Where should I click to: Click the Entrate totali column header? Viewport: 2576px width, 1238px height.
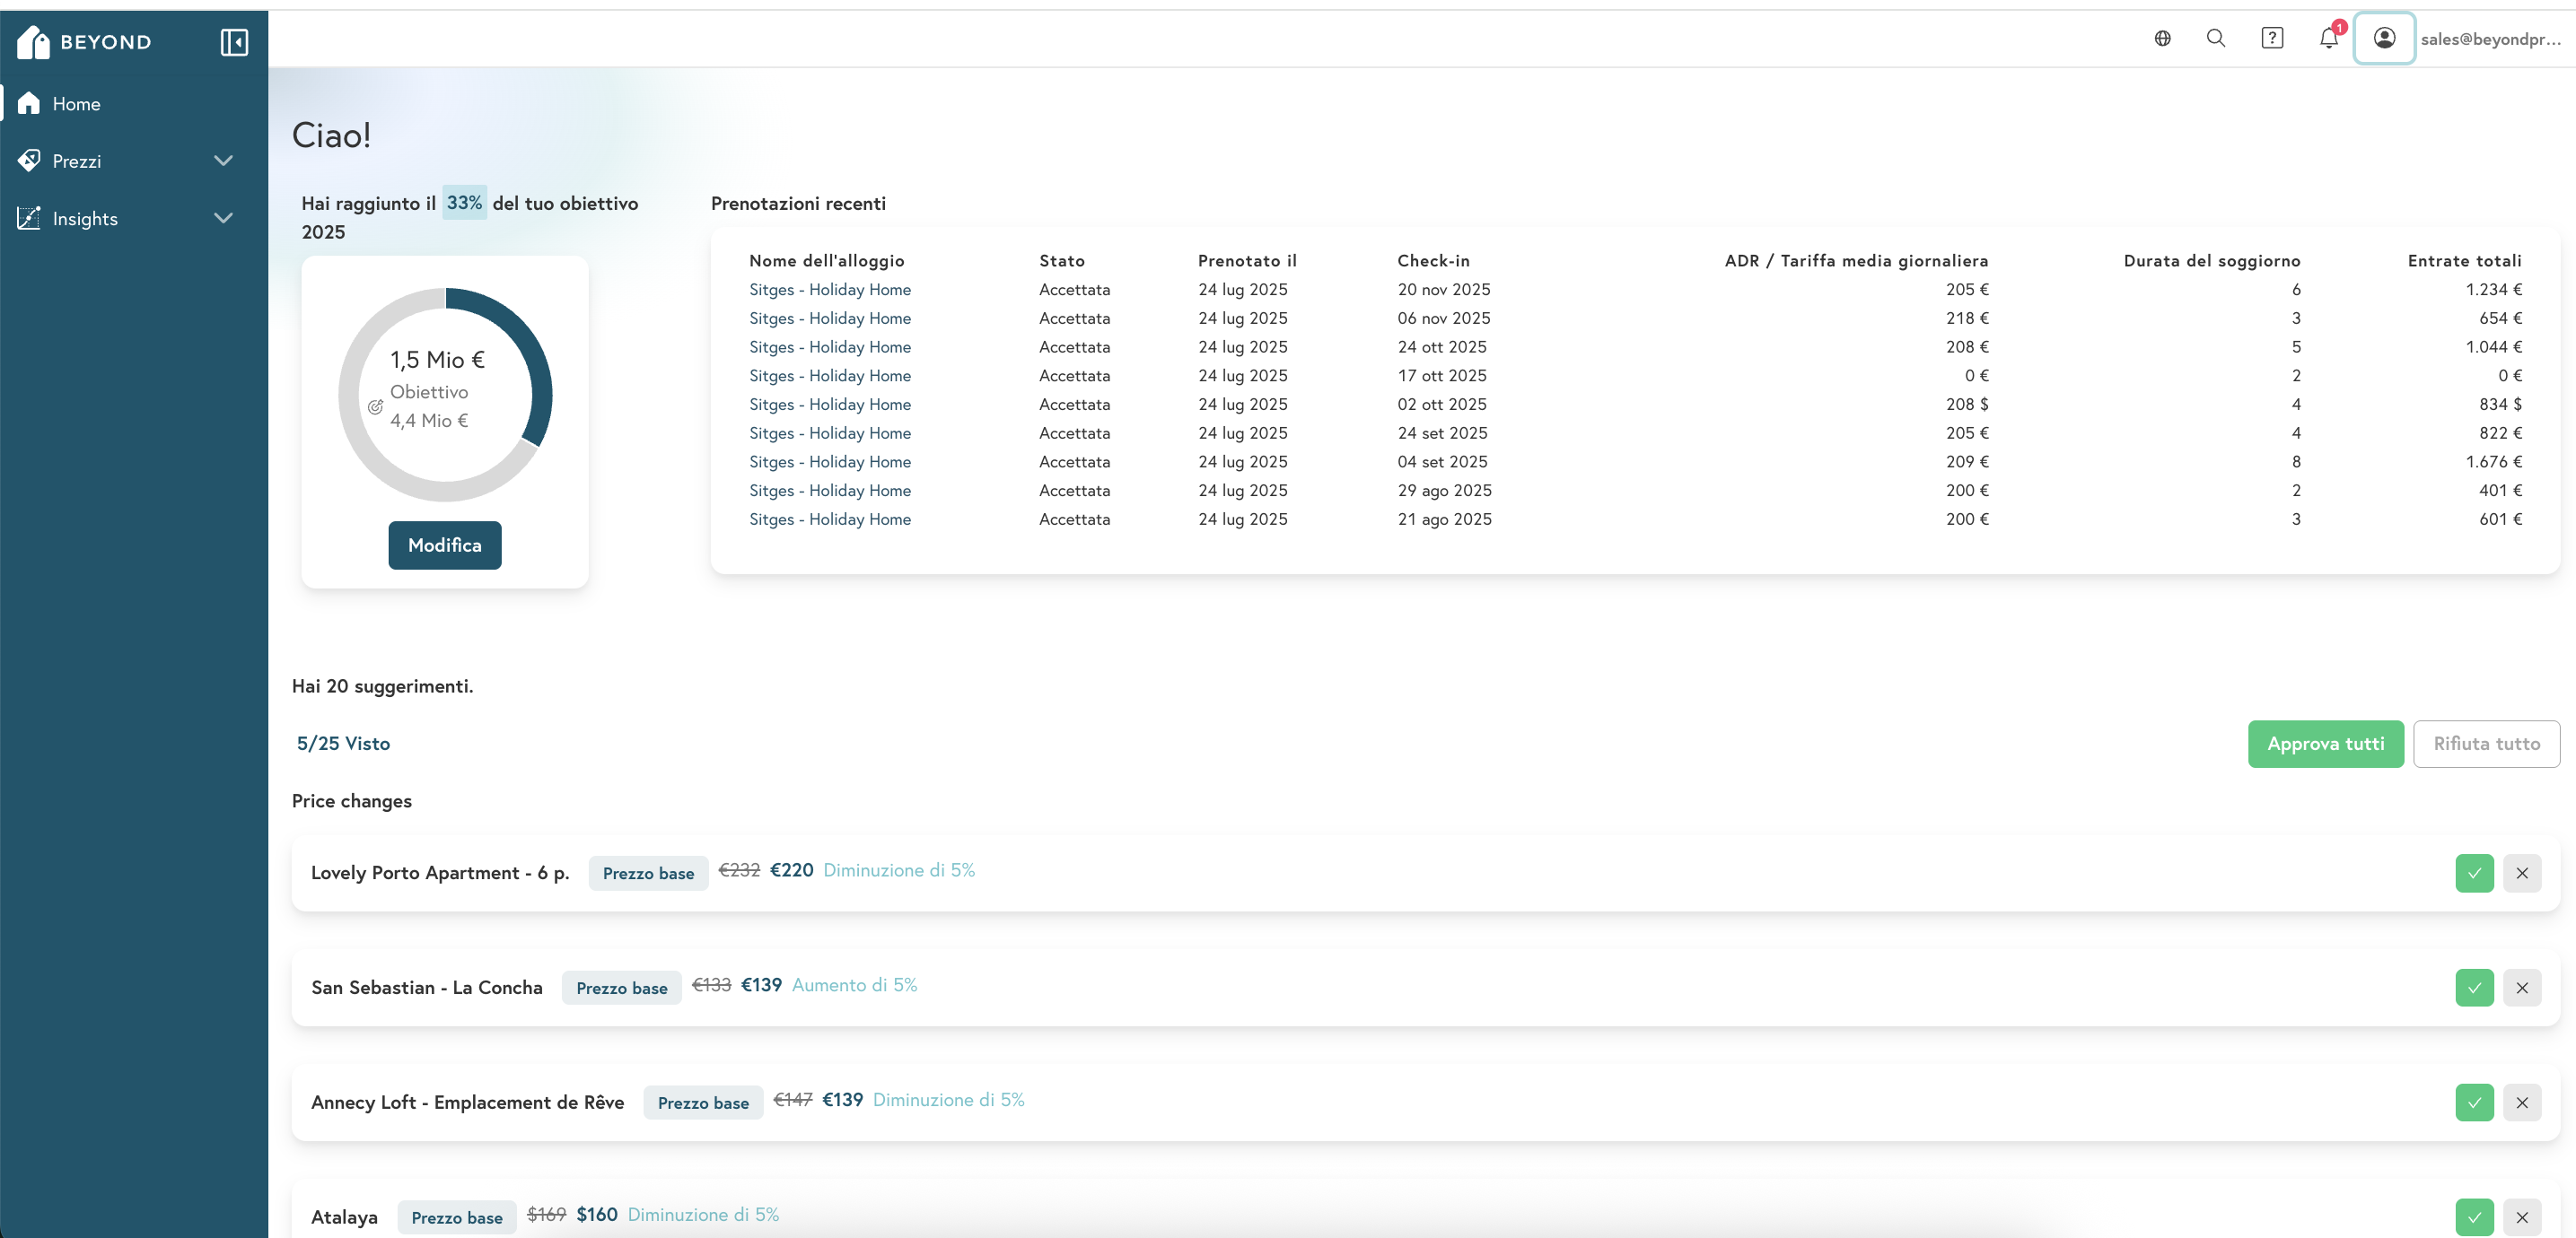(2464, 260)
